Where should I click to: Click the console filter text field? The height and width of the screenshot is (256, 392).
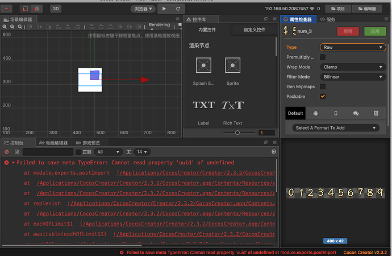[48, 152]
